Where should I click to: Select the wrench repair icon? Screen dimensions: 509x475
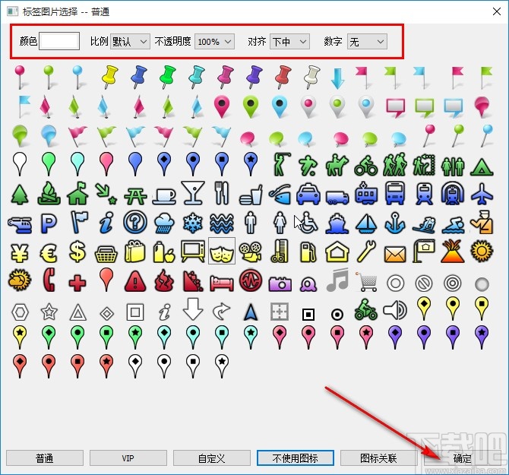pos(366,252)
